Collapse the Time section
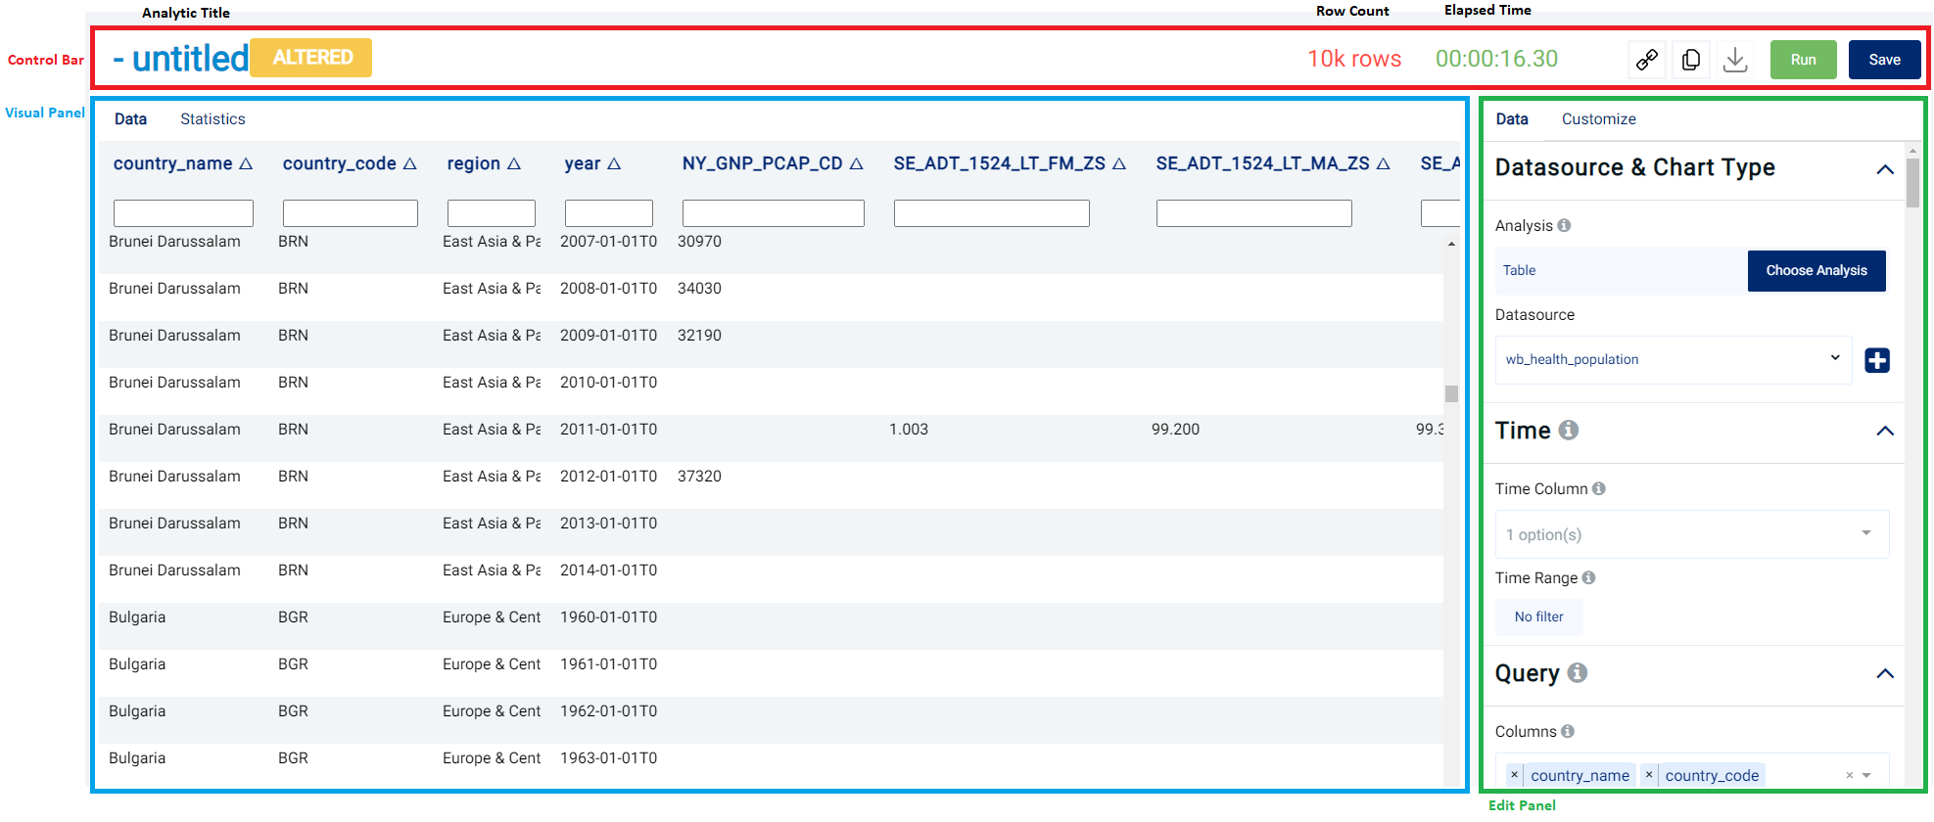1934x822 pixels. 1885,431
